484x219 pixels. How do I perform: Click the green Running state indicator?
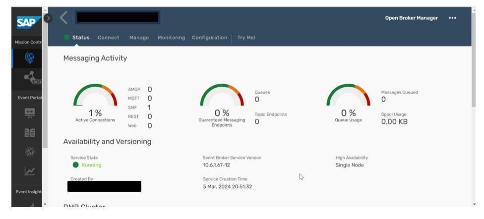[75, 164]
